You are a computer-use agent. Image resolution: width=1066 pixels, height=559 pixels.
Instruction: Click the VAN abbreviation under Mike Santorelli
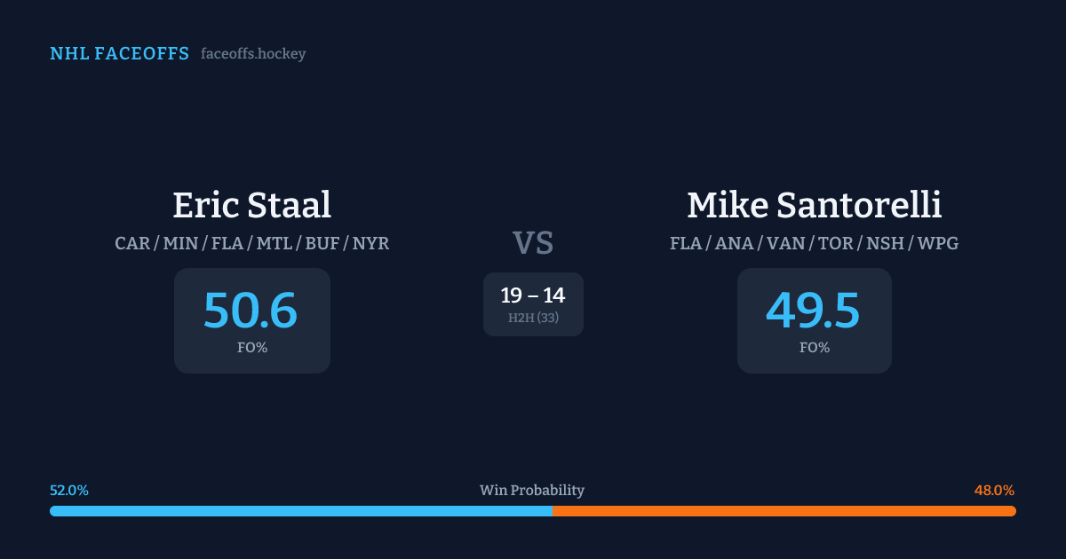[x=785, y=243]
